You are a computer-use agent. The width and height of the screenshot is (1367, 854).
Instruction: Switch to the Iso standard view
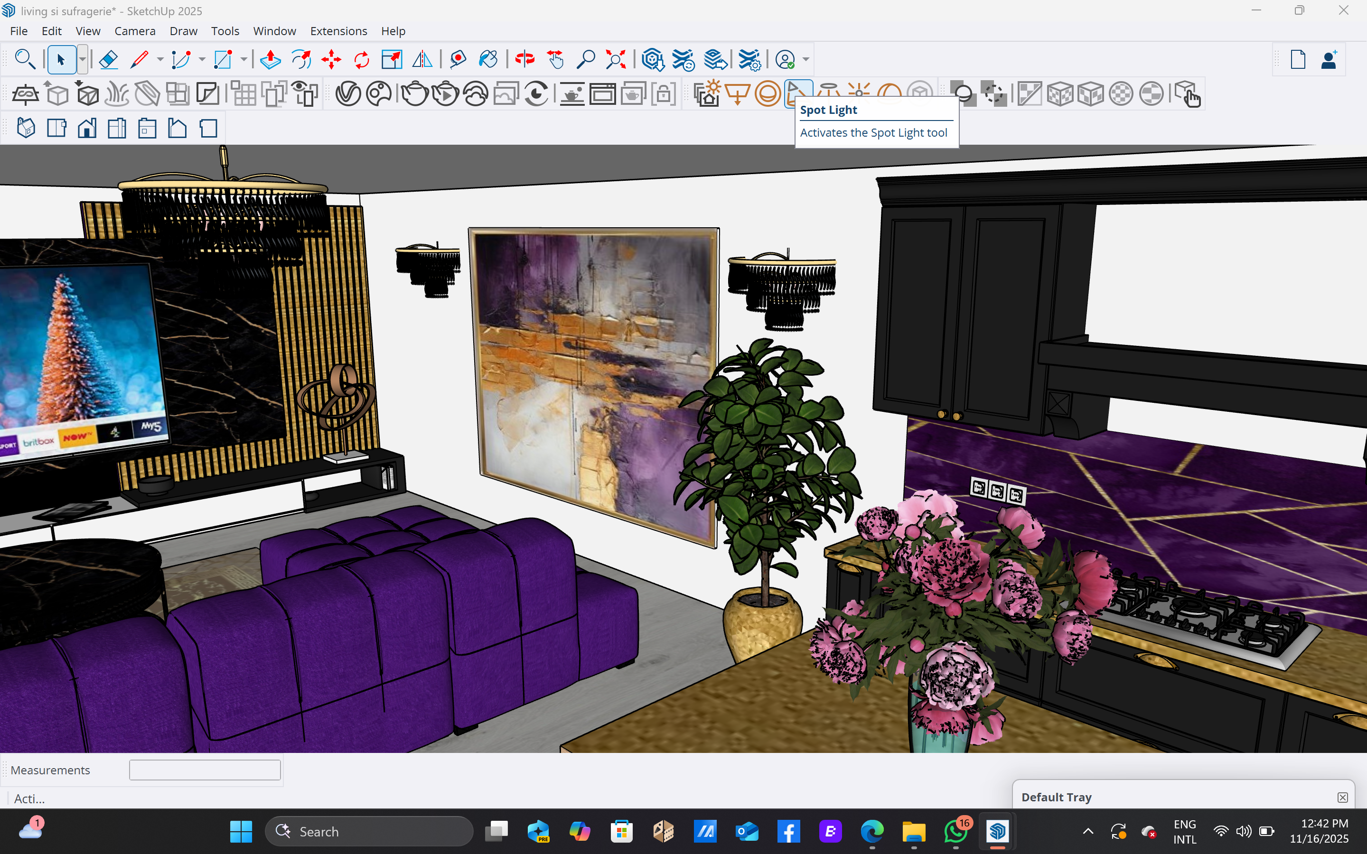point(26,128)
